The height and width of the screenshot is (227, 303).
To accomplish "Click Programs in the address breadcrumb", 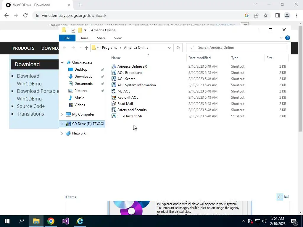I will click(x=109, y=48).
